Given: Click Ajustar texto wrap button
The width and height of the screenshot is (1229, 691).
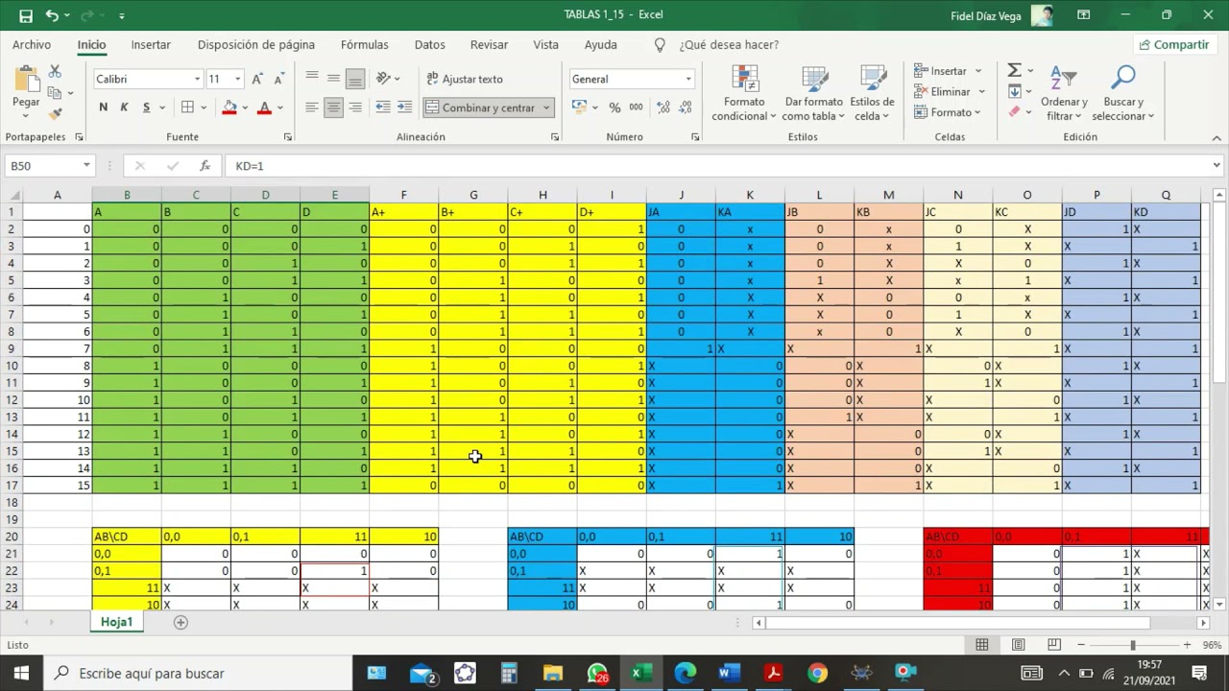Looking at the screenshot, I should 465,79.
